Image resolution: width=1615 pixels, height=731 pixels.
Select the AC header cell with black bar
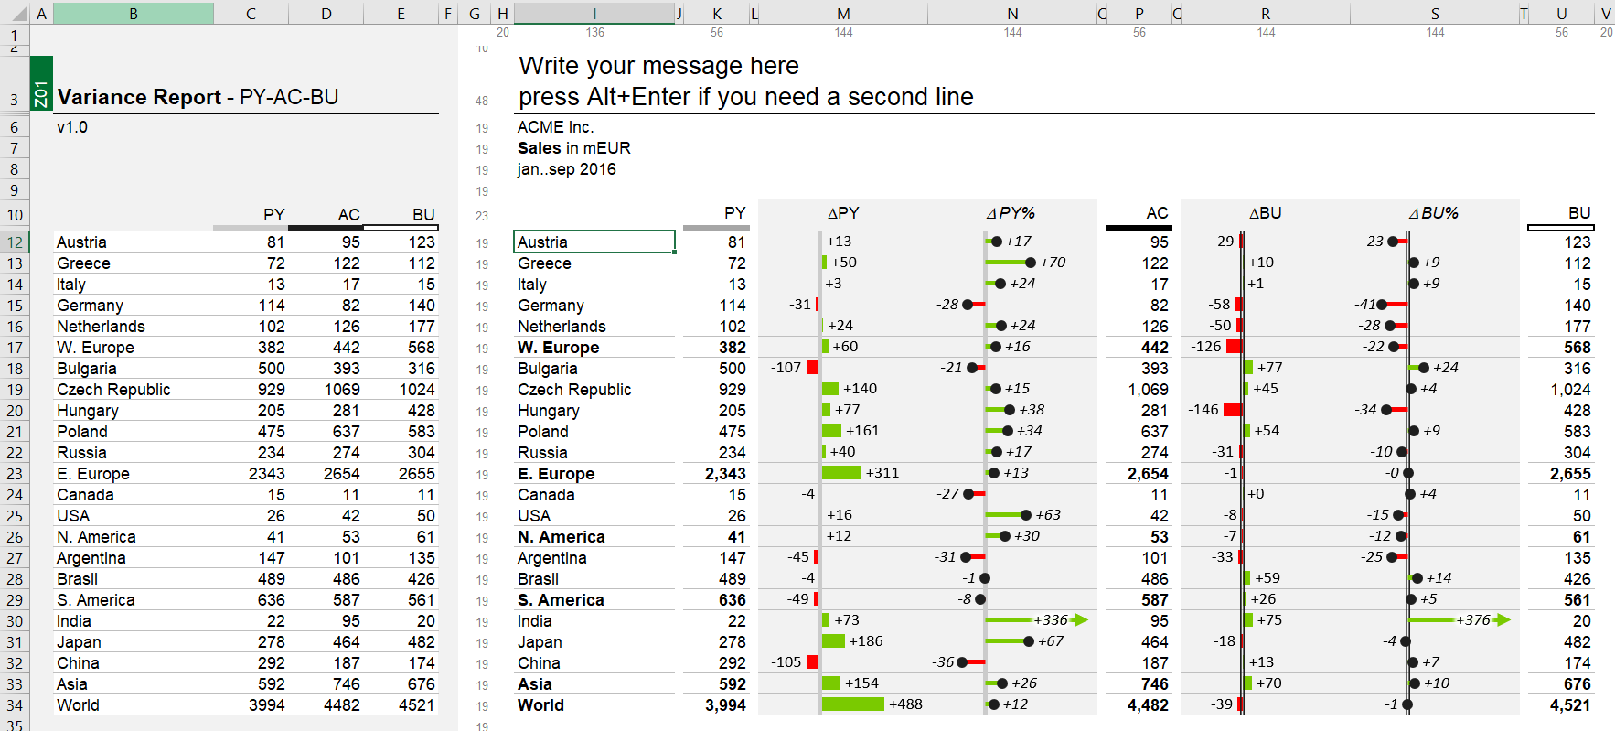[1139, 216]
